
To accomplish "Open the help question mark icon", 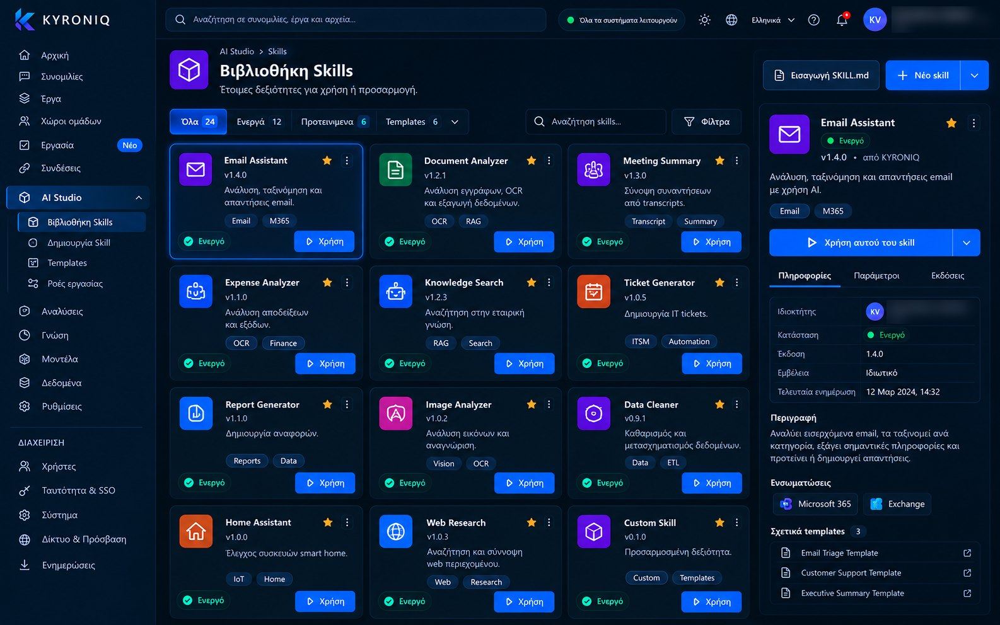I will [x=814, y=20].
